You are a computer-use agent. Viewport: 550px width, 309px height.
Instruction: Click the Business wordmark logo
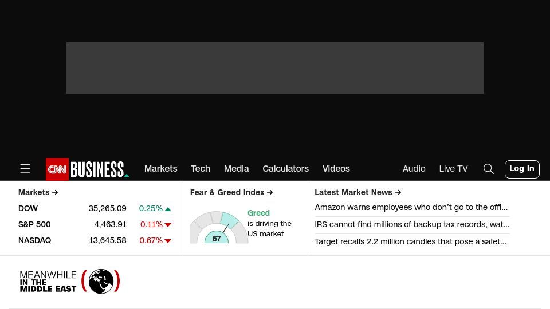100,169
